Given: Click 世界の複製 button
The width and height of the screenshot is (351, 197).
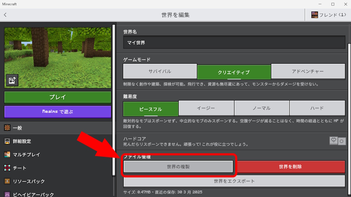Looking at the screenshot, I should (x=178, y=167).
